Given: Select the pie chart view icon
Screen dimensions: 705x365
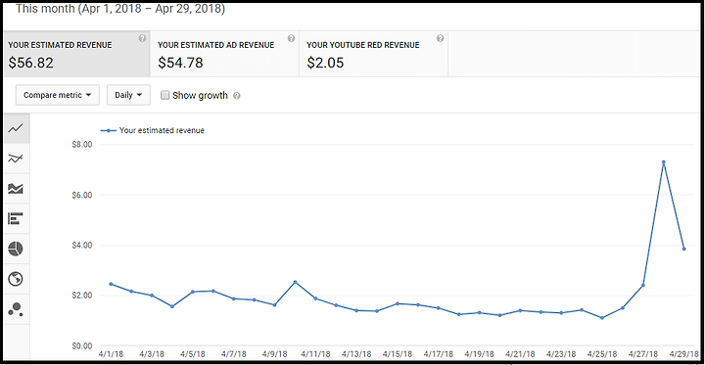Looking at the screenshot, I should click(x=17, y=249).
